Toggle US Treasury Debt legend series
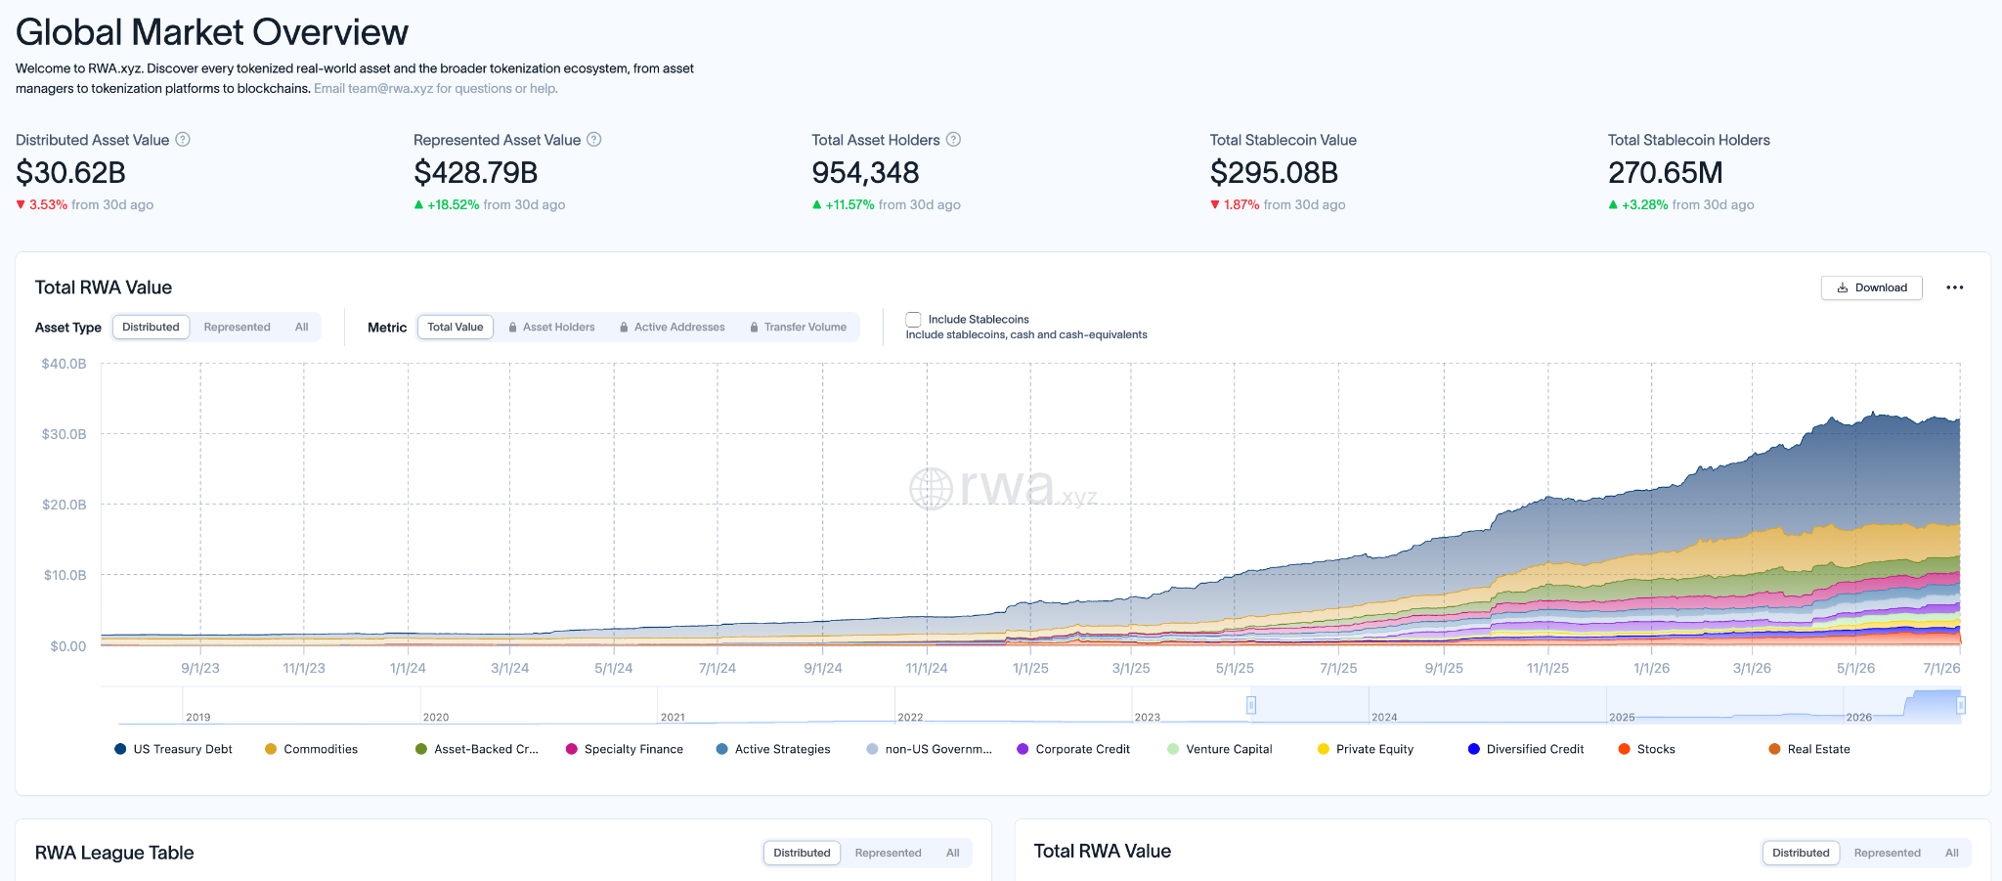2002x881 pixels. pos(174,749)
